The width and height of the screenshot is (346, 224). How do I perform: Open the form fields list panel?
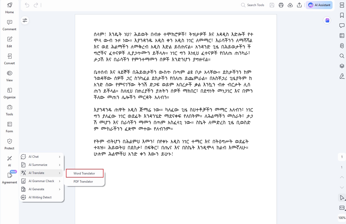[x=342, y=36]
